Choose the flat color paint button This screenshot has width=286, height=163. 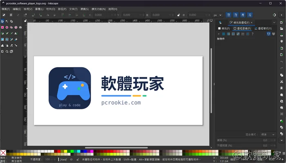pyautogui.click(x=223, y=34)
